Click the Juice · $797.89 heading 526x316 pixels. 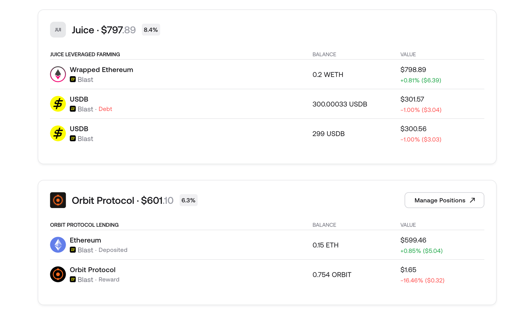104,30
